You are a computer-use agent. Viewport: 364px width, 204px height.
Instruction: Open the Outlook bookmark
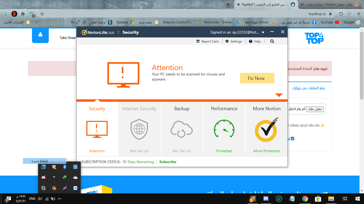click(x=126, y=22)
